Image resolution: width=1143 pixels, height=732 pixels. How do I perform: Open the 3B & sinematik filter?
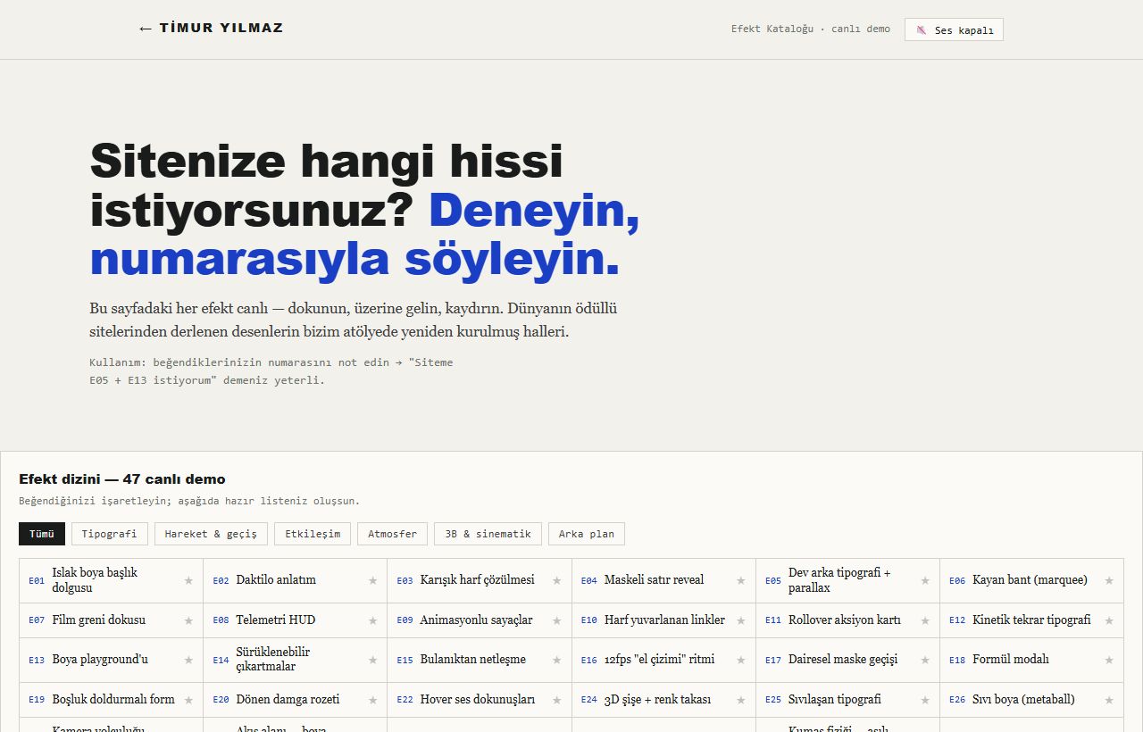[x=488, y=534]
